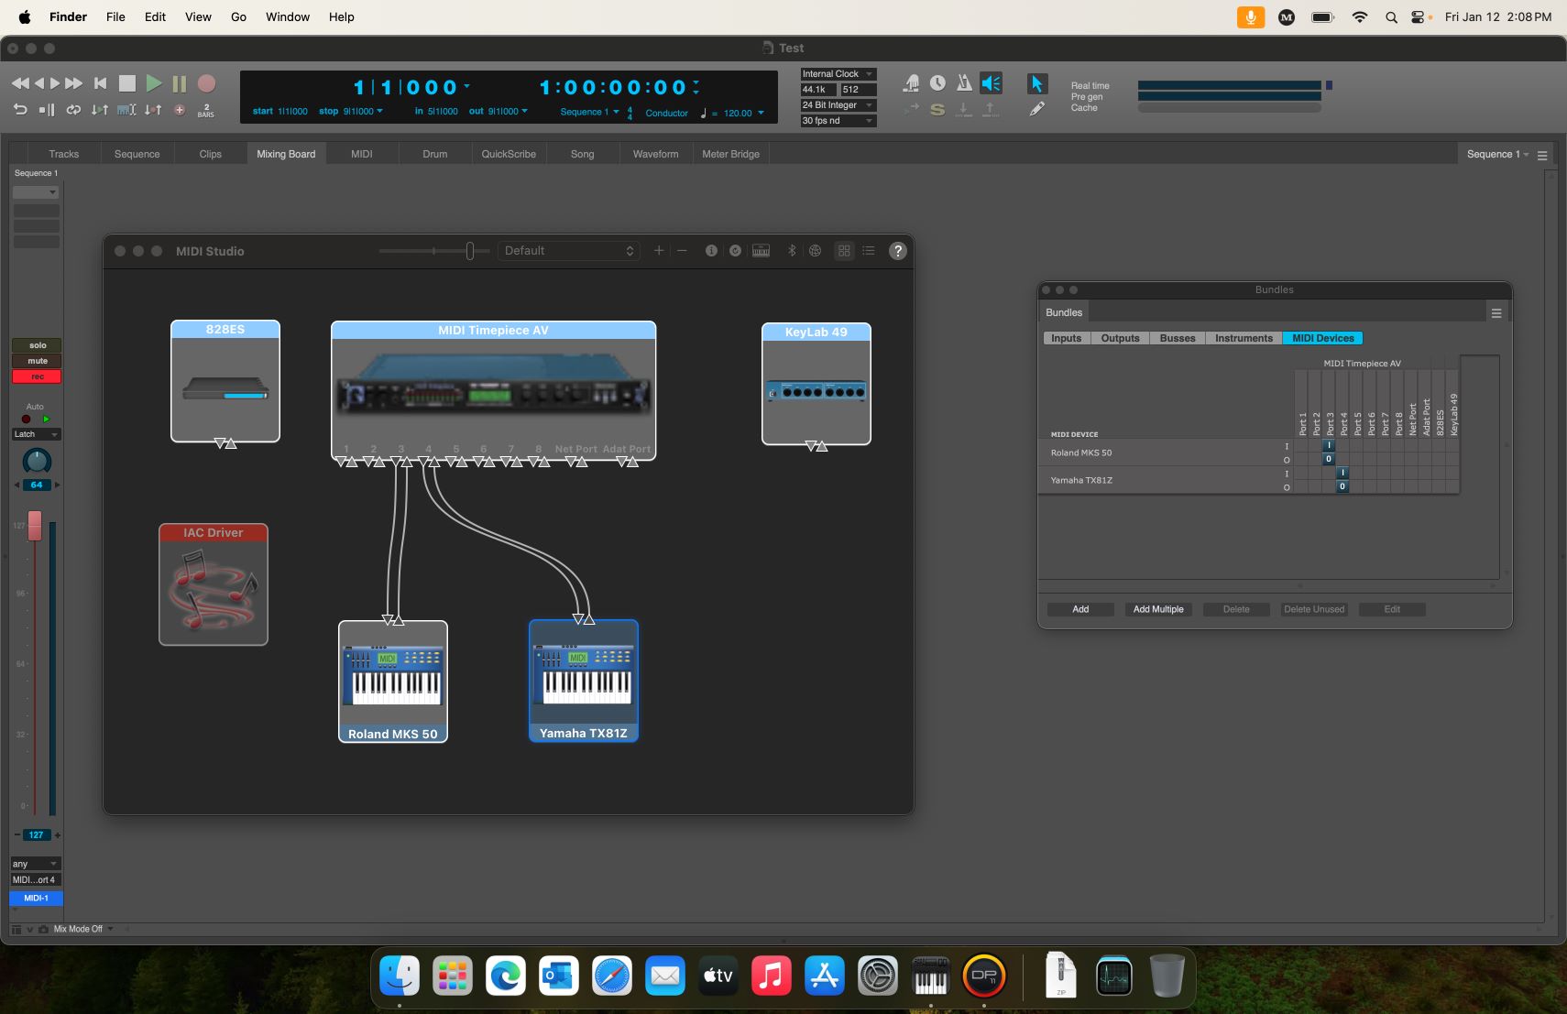
Task: Select the IAC Driver device
Action: click(x=214, y=584)
